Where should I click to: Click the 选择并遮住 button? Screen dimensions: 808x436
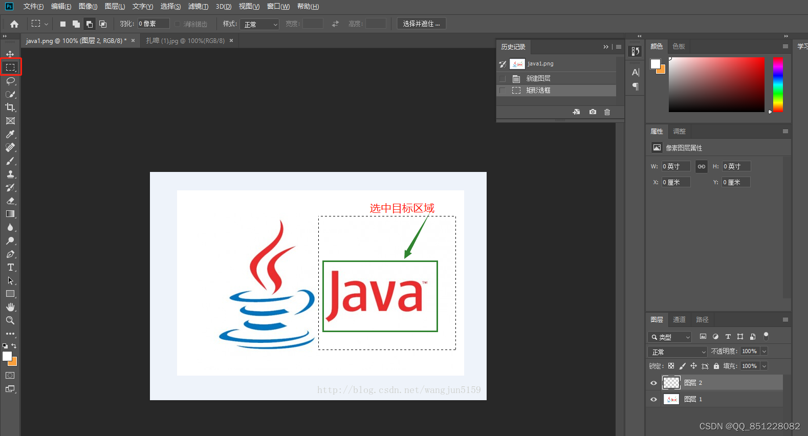pyautogui.click(x=421, y=24)
